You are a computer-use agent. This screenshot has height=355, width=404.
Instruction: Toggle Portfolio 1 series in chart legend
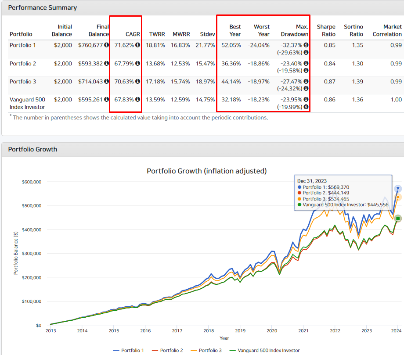tap(128, 350)
